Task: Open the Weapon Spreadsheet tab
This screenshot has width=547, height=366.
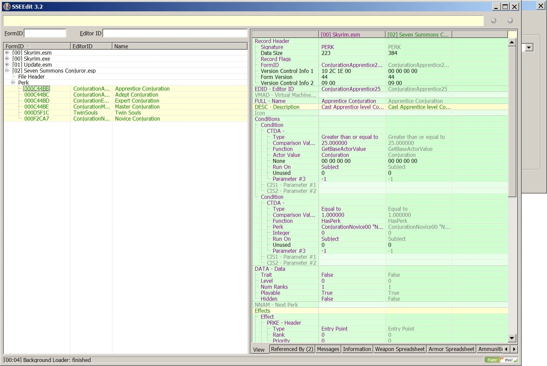Action: pos(400,349)
